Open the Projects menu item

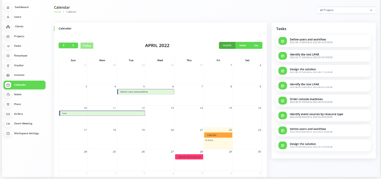[x=19, y=36]
